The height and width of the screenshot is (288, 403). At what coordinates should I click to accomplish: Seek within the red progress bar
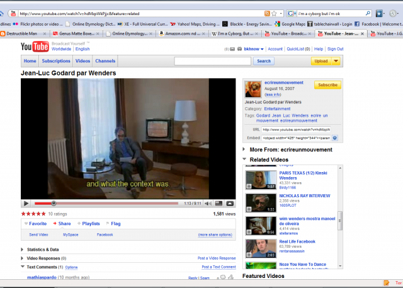(106, 204)
